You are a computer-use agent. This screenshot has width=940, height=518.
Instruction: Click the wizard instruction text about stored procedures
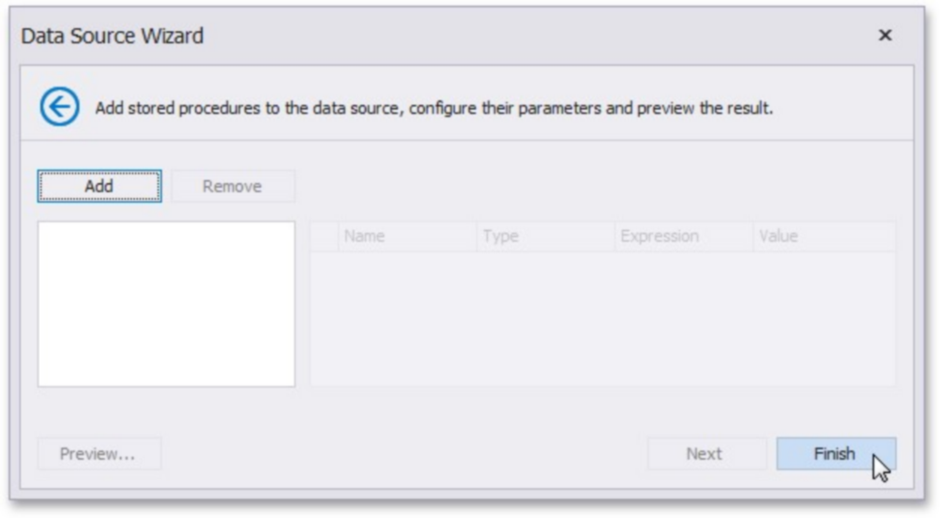pos(375,108)
